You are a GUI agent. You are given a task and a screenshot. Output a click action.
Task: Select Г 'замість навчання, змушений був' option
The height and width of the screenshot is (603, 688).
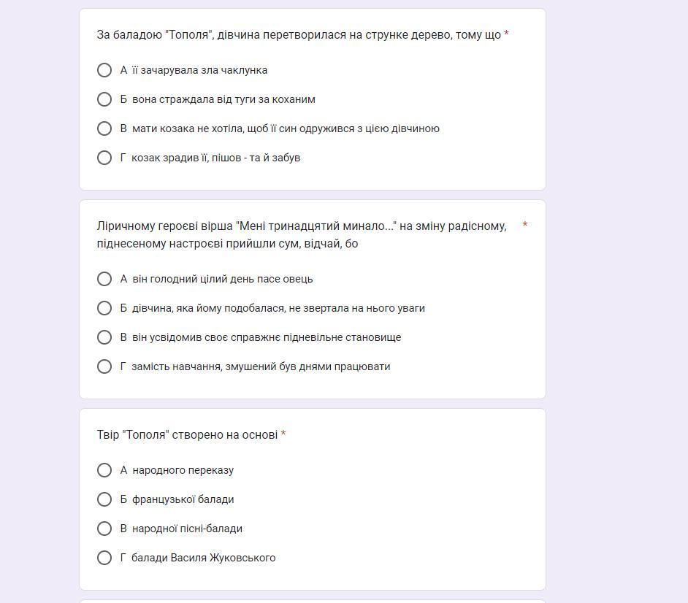pyautogui.click(x=104, y=366)
